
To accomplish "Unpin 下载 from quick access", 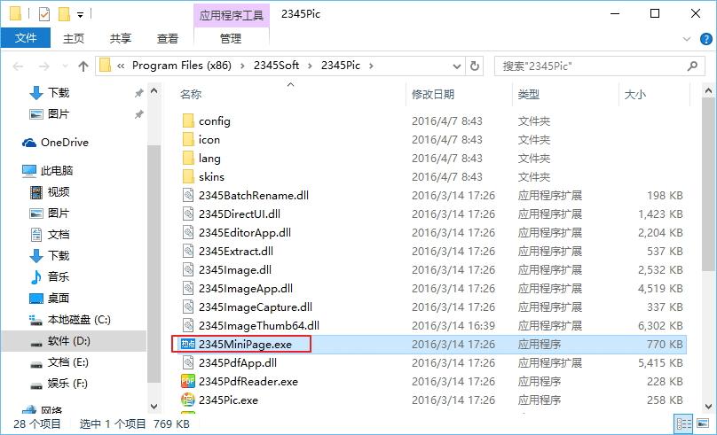I will click(138, 93).
